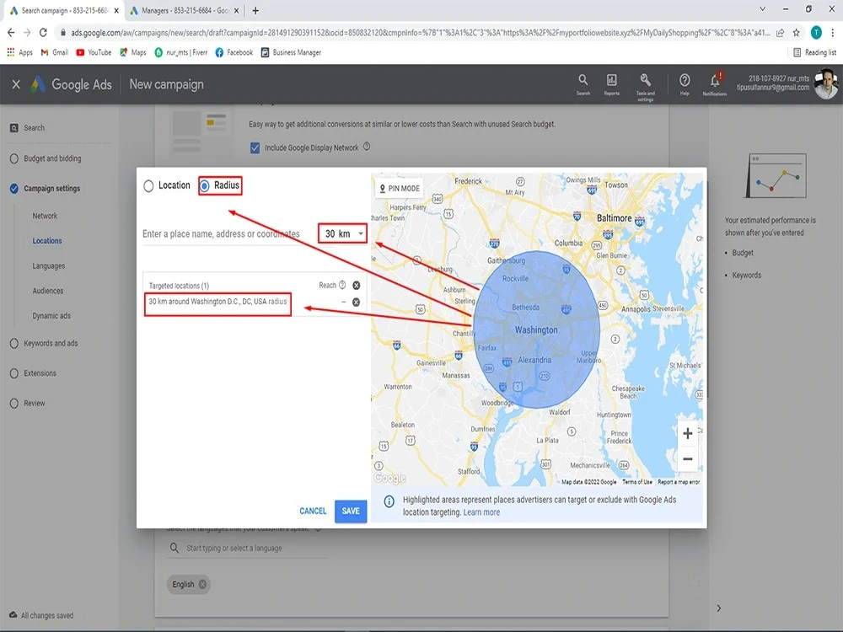Click the Display Network help icon
This screenshot has height=632, width=843.
tap(367, 146)
